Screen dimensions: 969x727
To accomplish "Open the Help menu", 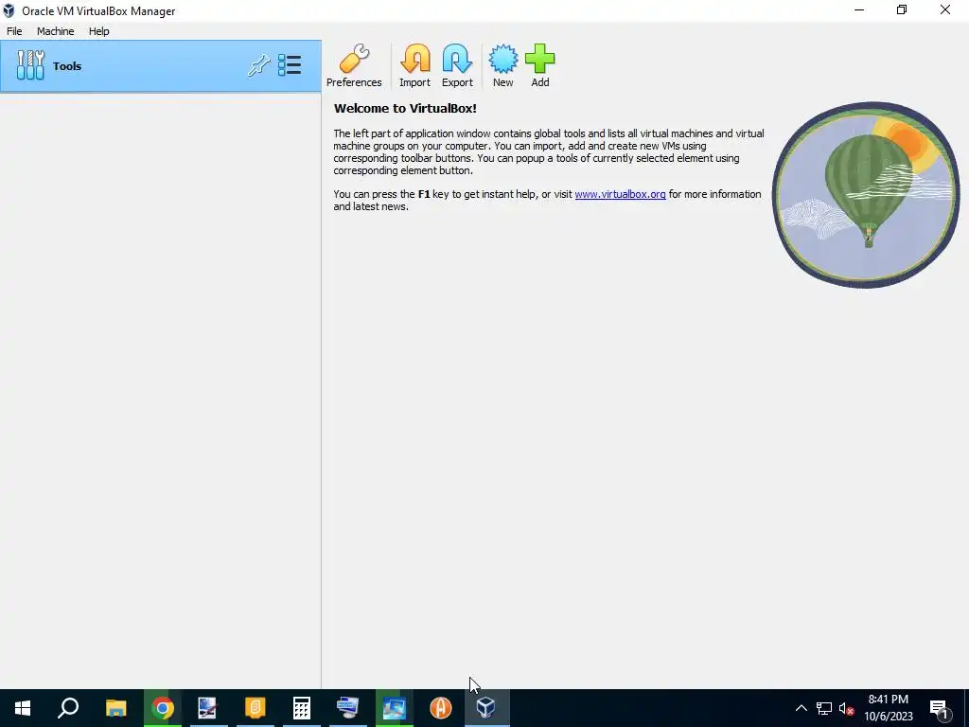I will point(98,31).
